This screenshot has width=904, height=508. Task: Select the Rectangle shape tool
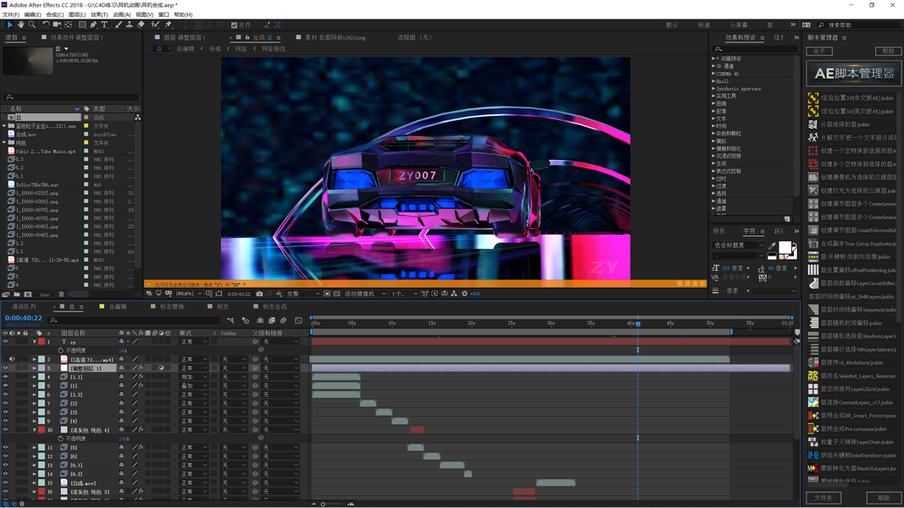[x=82, y=25]
